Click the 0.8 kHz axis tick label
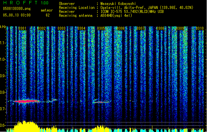The width and height of the screenshot is (207, 132). [x=3, y=92]
